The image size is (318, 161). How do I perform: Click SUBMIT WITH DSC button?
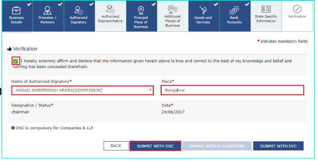coord(155,146)
